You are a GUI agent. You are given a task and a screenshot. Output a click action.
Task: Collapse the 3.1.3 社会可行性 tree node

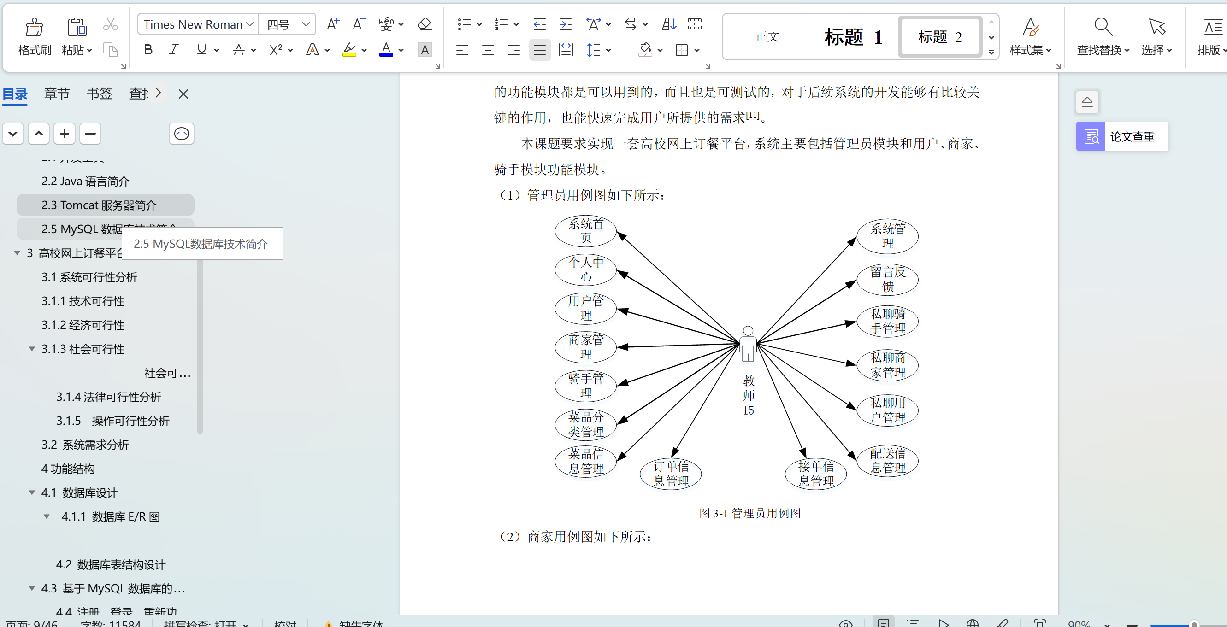point(32,349)
